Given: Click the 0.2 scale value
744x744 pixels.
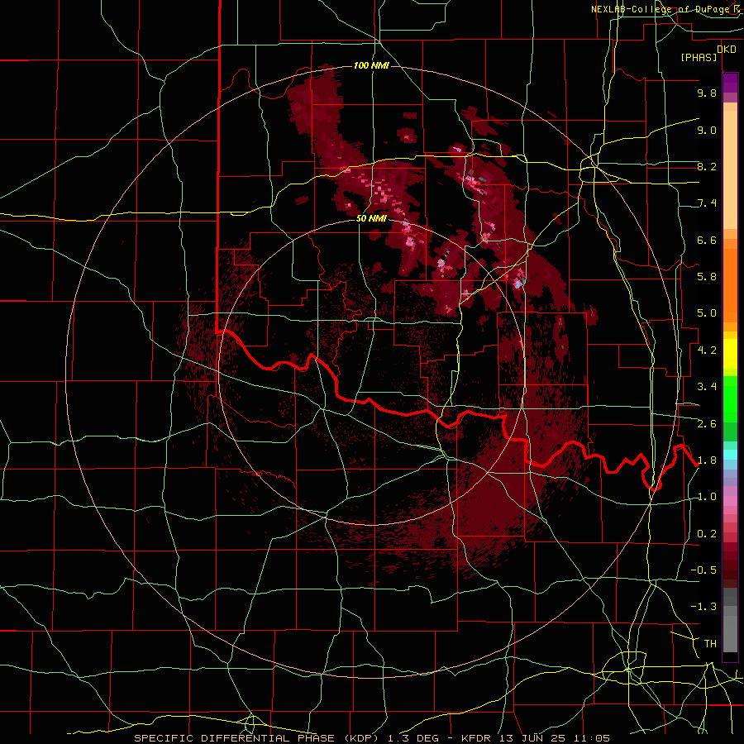Looking at the screenshot, I should [x=707, y=534].
